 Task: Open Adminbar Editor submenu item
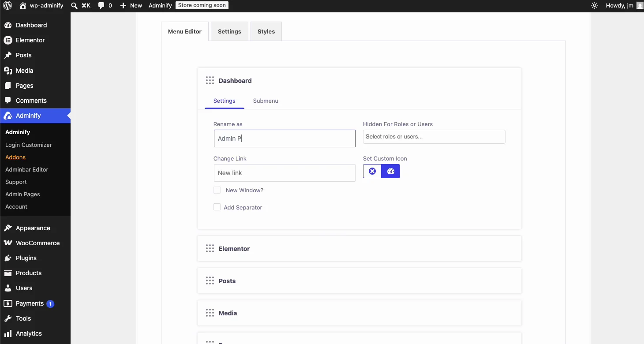(x=27, y=169)
